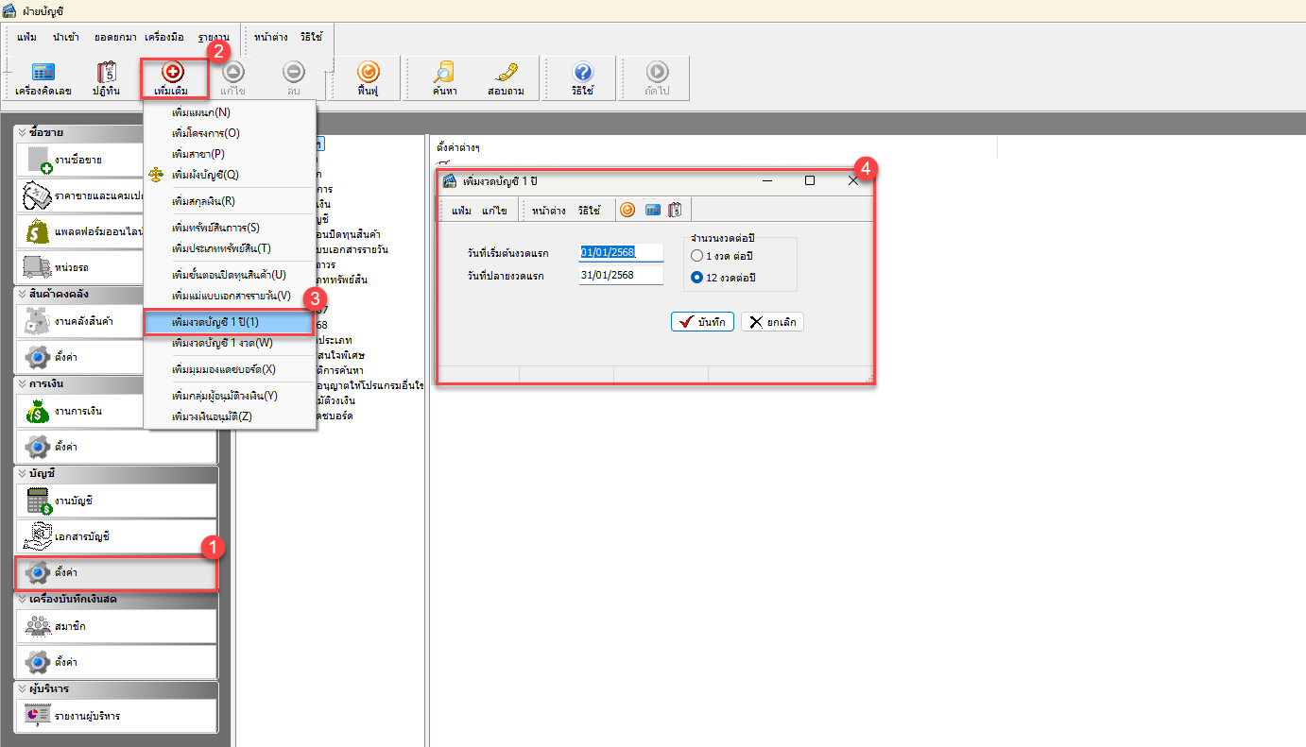The image size is (1306, 747).
Task: Collapse the ผู้บริหาร sidebar section
Action: coord(23,688)
